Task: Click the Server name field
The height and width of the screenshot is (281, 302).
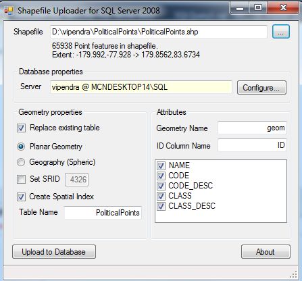Action: tap(141, 87)
